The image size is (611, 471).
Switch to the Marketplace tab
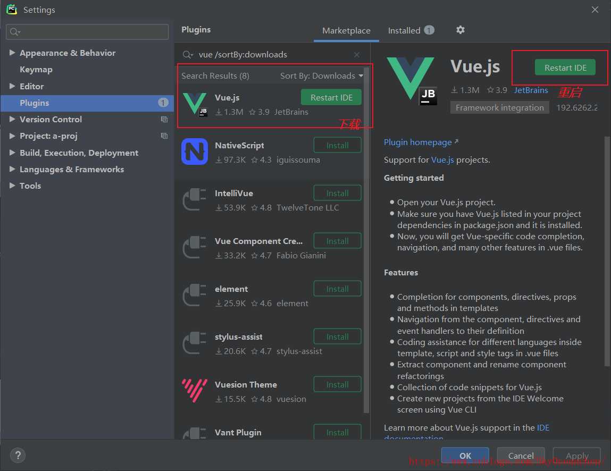click(346, 30)
